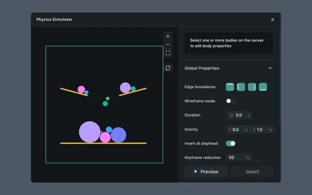The width and height of the screenshot is (312, 195).
Task: Toggle the top edge boundary
Action: tap(230, 87)
